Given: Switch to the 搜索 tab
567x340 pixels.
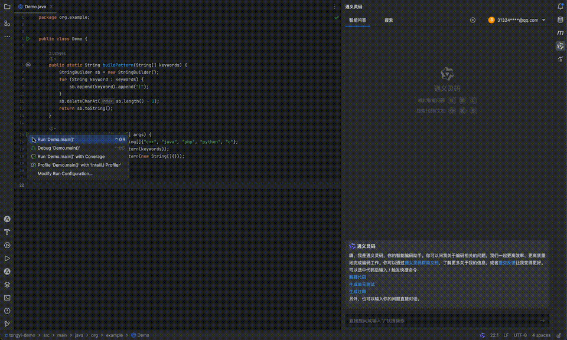Looking at the screenshot, I should click(389, 20).
